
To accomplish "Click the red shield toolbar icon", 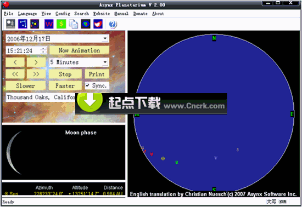I will coord(98,24).
